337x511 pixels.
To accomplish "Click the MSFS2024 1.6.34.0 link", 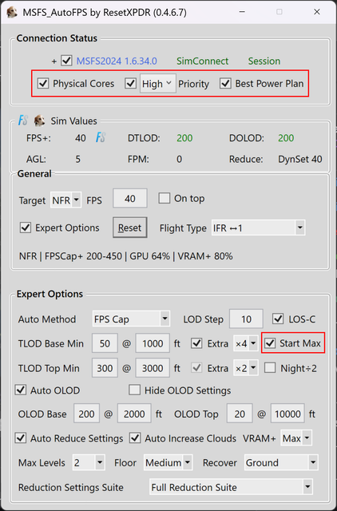I will pyautogui.click(x=117, y=61).
